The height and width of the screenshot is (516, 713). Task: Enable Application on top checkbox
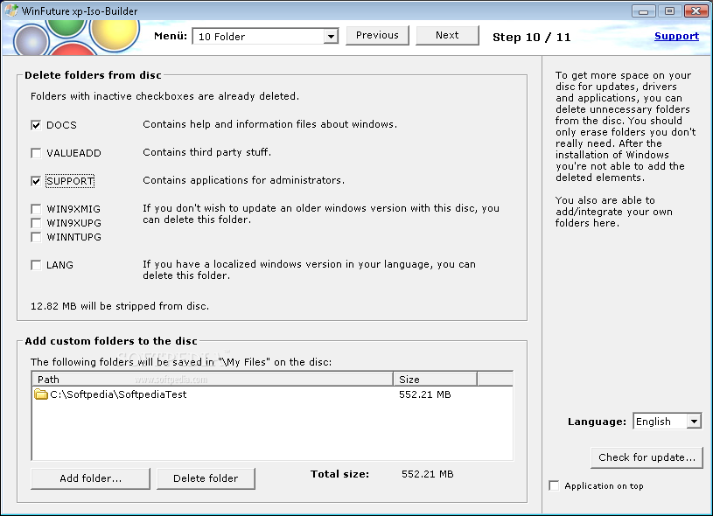[555, 485]
